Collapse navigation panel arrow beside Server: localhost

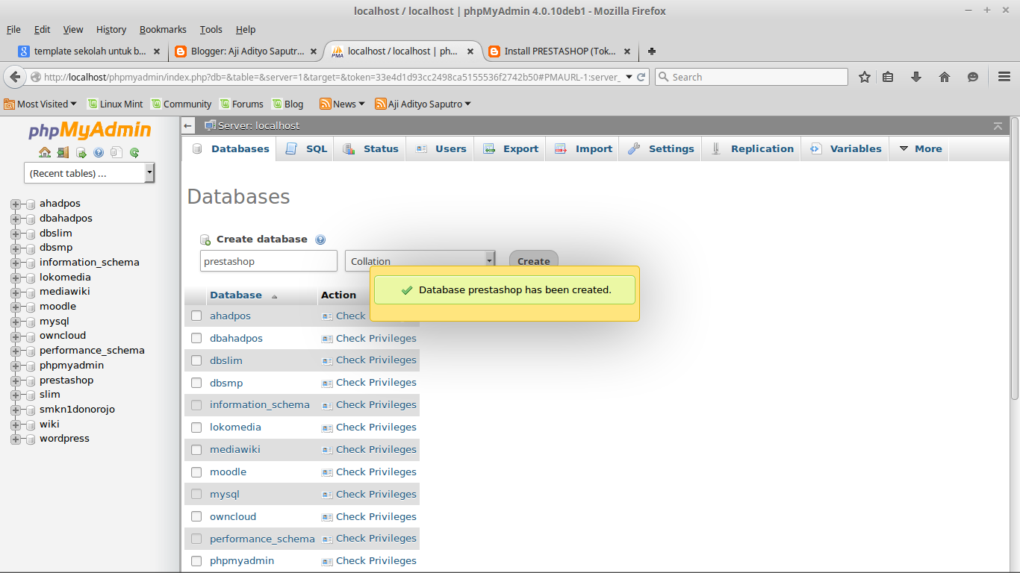coord(188,126)
